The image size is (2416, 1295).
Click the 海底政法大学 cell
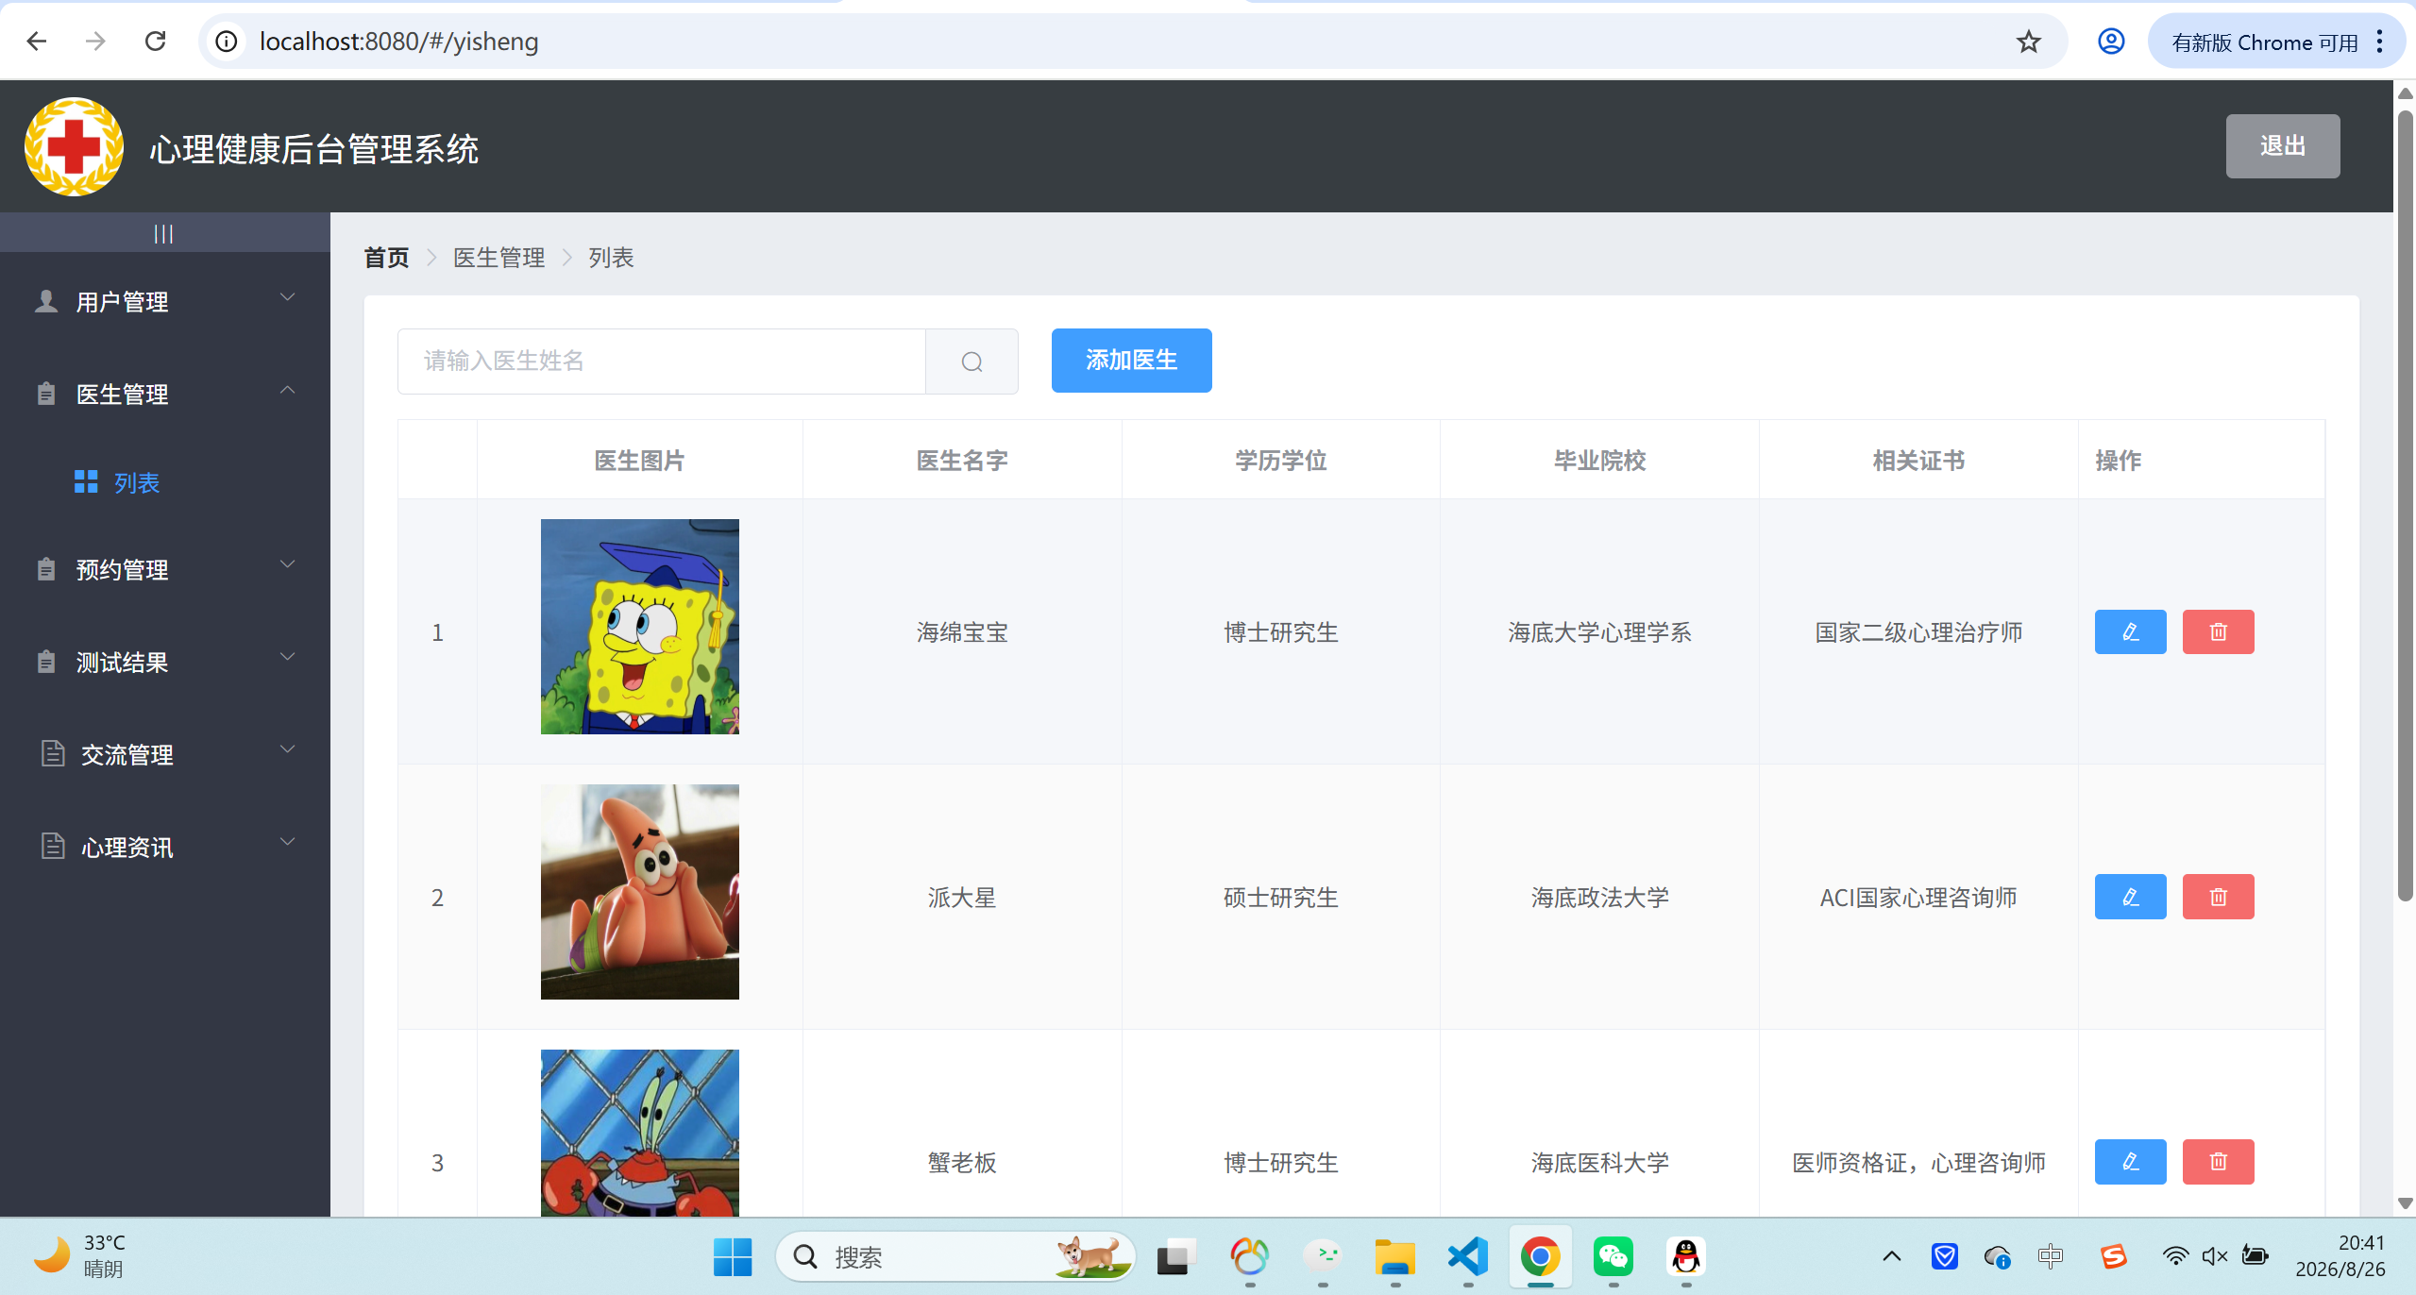1599,898
